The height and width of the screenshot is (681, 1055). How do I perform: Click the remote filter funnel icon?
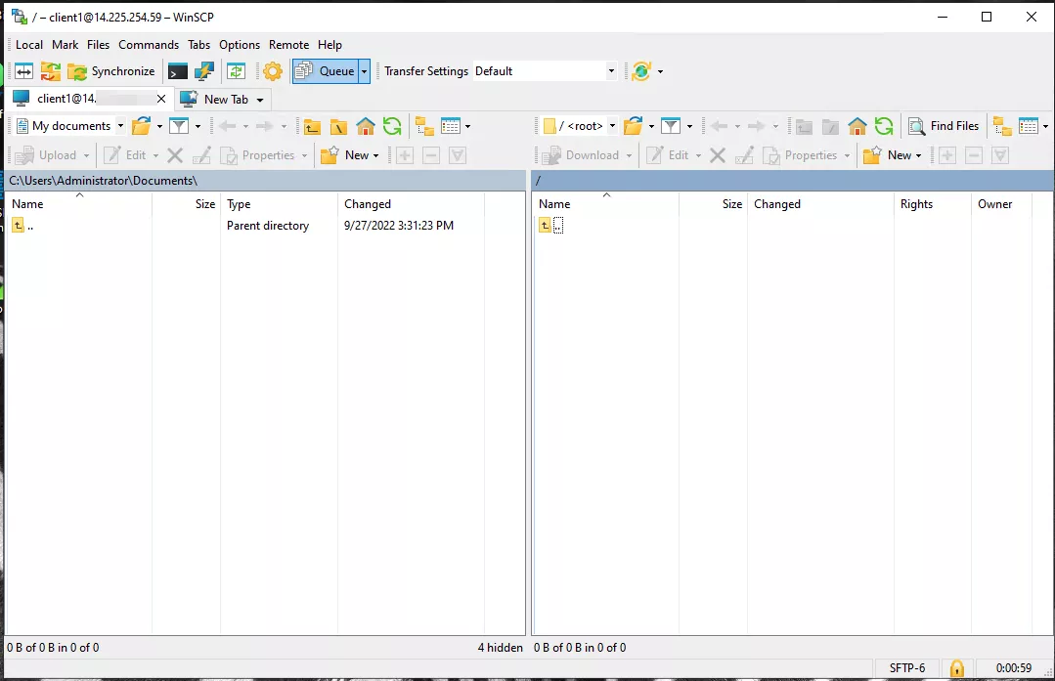670,126
